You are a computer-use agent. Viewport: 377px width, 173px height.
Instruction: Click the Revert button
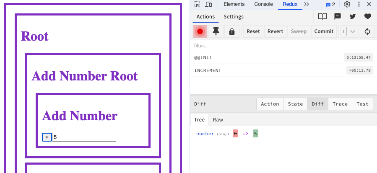[x=275, y=31]
